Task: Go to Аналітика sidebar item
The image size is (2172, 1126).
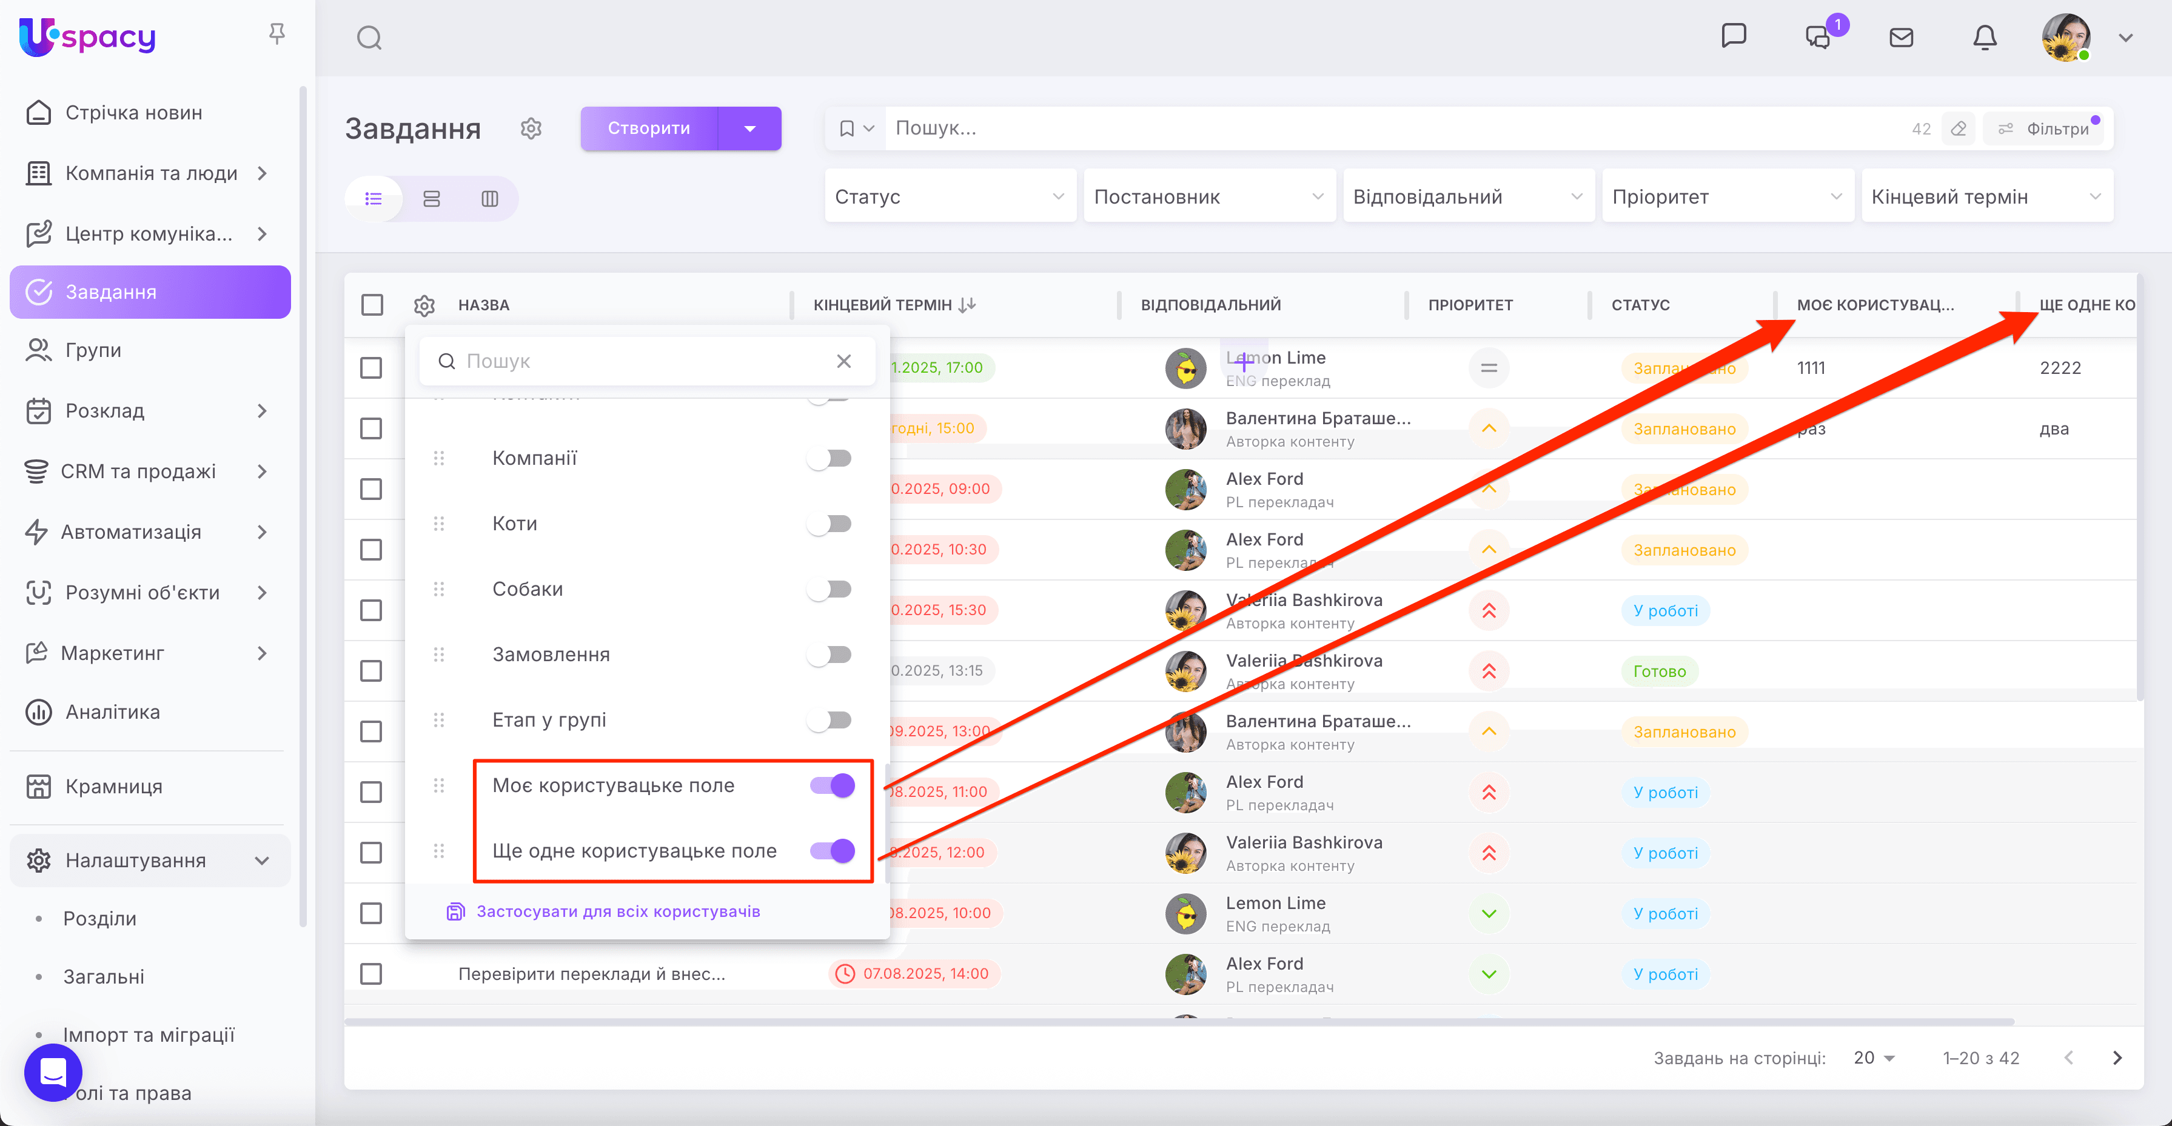Action: (x=112, y=712)
